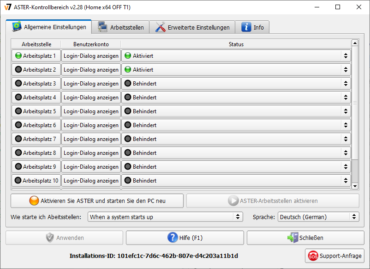Expand the Behindert status dropdown for Arbeitsplatz 3
Viewport: 370px width, 269px height.
pyautogui.click(x=236, y=84)
